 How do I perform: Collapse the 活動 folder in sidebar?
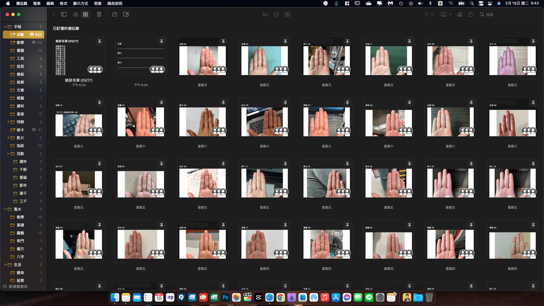click(6, 154)
